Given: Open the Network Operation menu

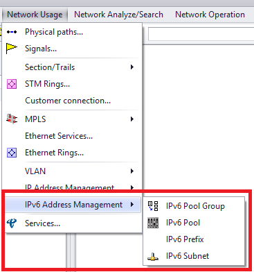Looking at the screenshot, I should [210, 15].
